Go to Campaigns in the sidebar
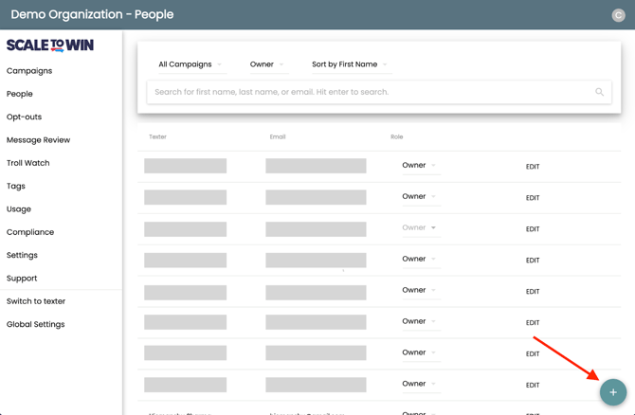 (x=29, y=71)
